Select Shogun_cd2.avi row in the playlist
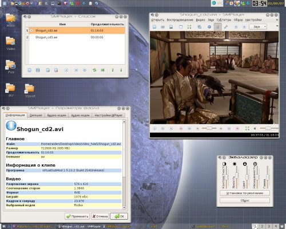Viewport: 286px width, 229px height. tap(75, 30)
